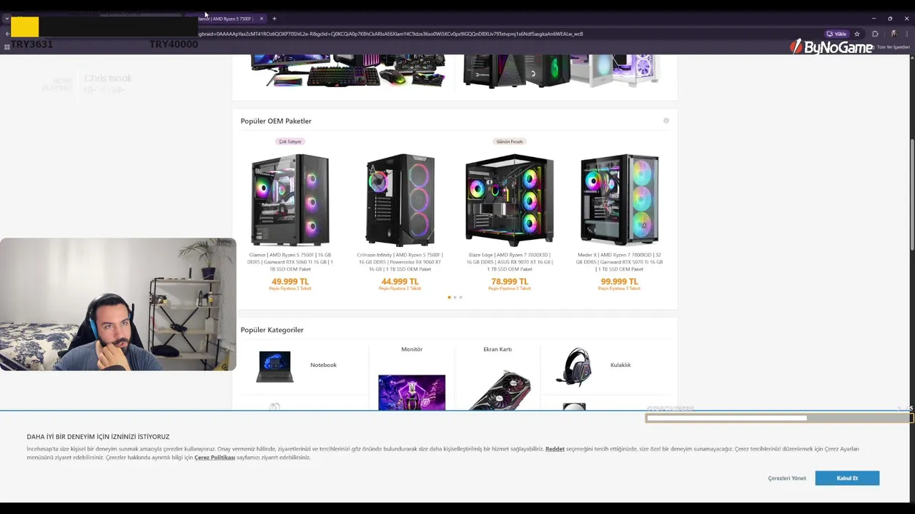Open a new browser tab with plus icon
This screenshot has width=915, height=514.
click(x=274, y=19)
